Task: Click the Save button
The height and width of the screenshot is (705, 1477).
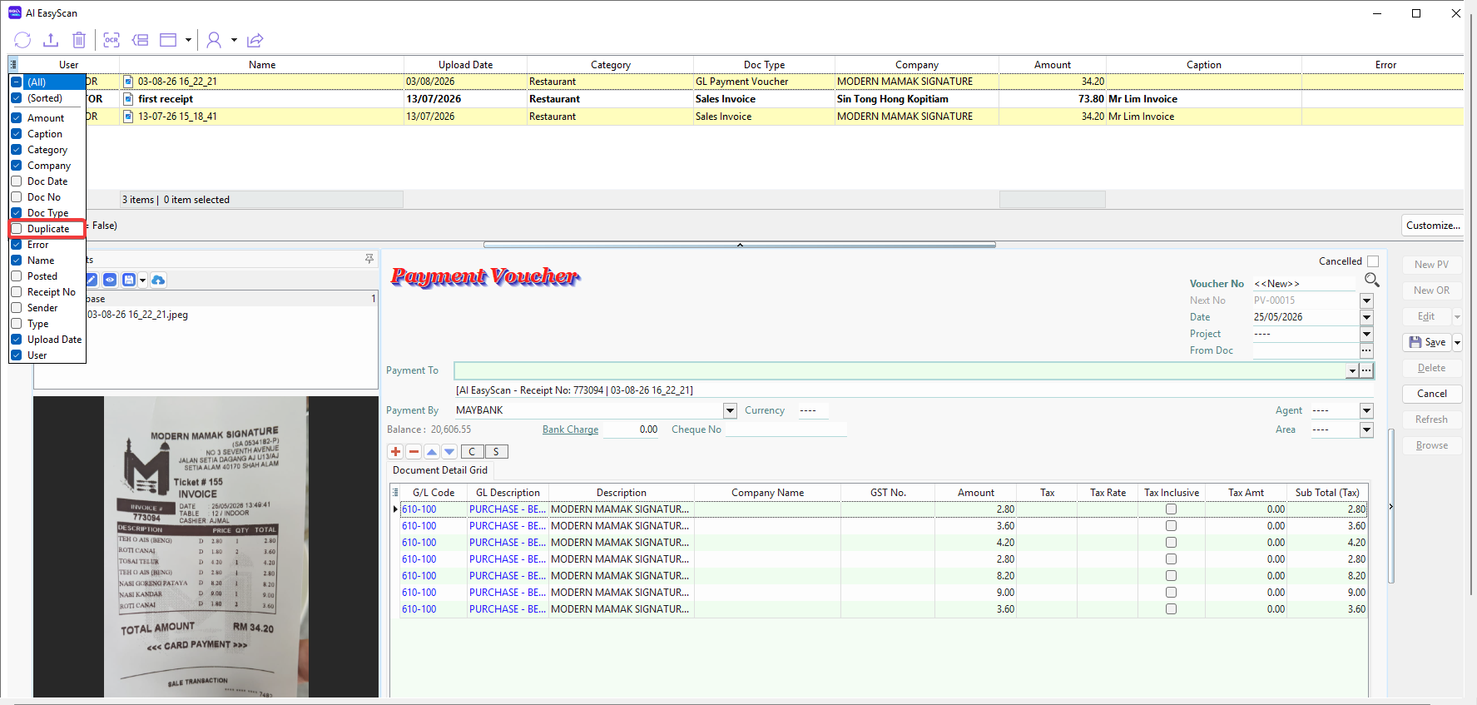Action: (1427, 342)
